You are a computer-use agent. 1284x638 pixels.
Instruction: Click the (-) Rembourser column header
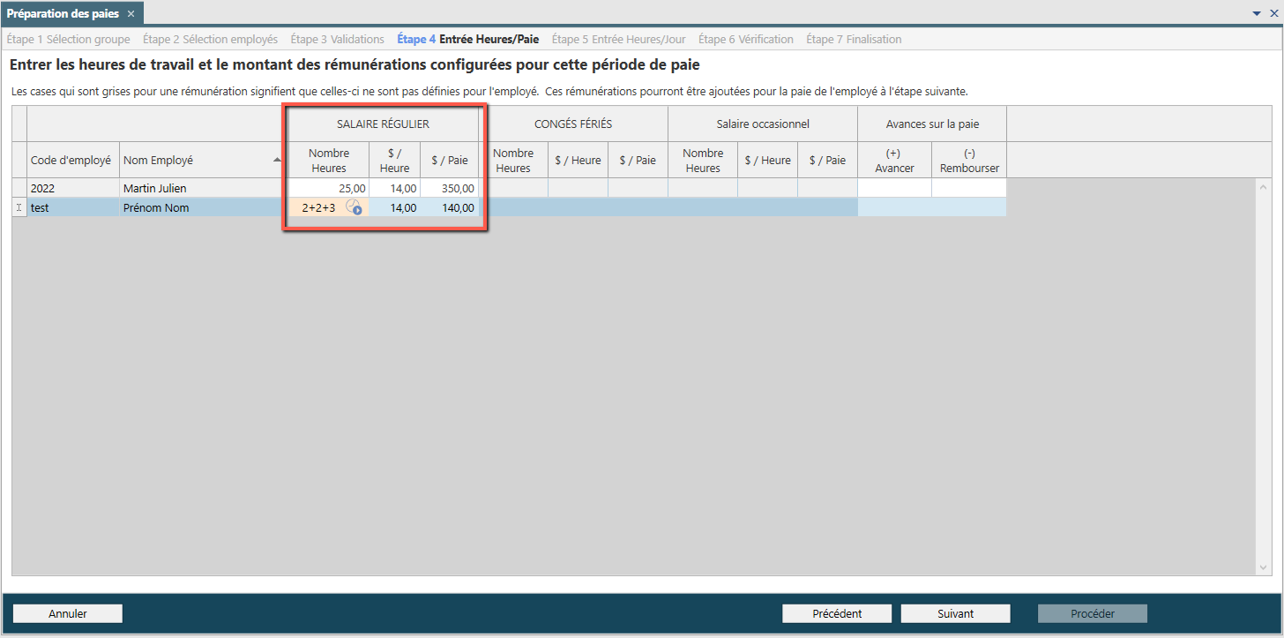(969, 160)
